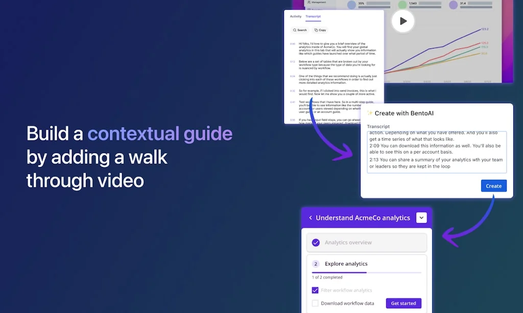Select the Transcript tab
This screenshot has width=523, height=313.
click(313, 16)
